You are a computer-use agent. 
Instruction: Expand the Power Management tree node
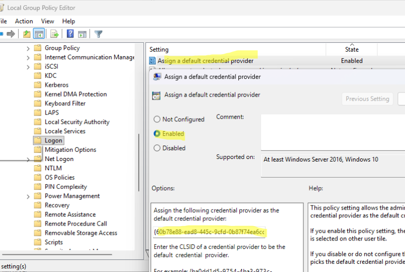28,197
